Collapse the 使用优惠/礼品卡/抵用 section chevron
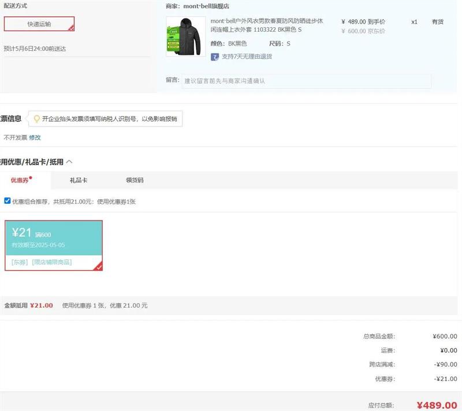The height and width of the screenshot is (411, 462). click(69, 162)
